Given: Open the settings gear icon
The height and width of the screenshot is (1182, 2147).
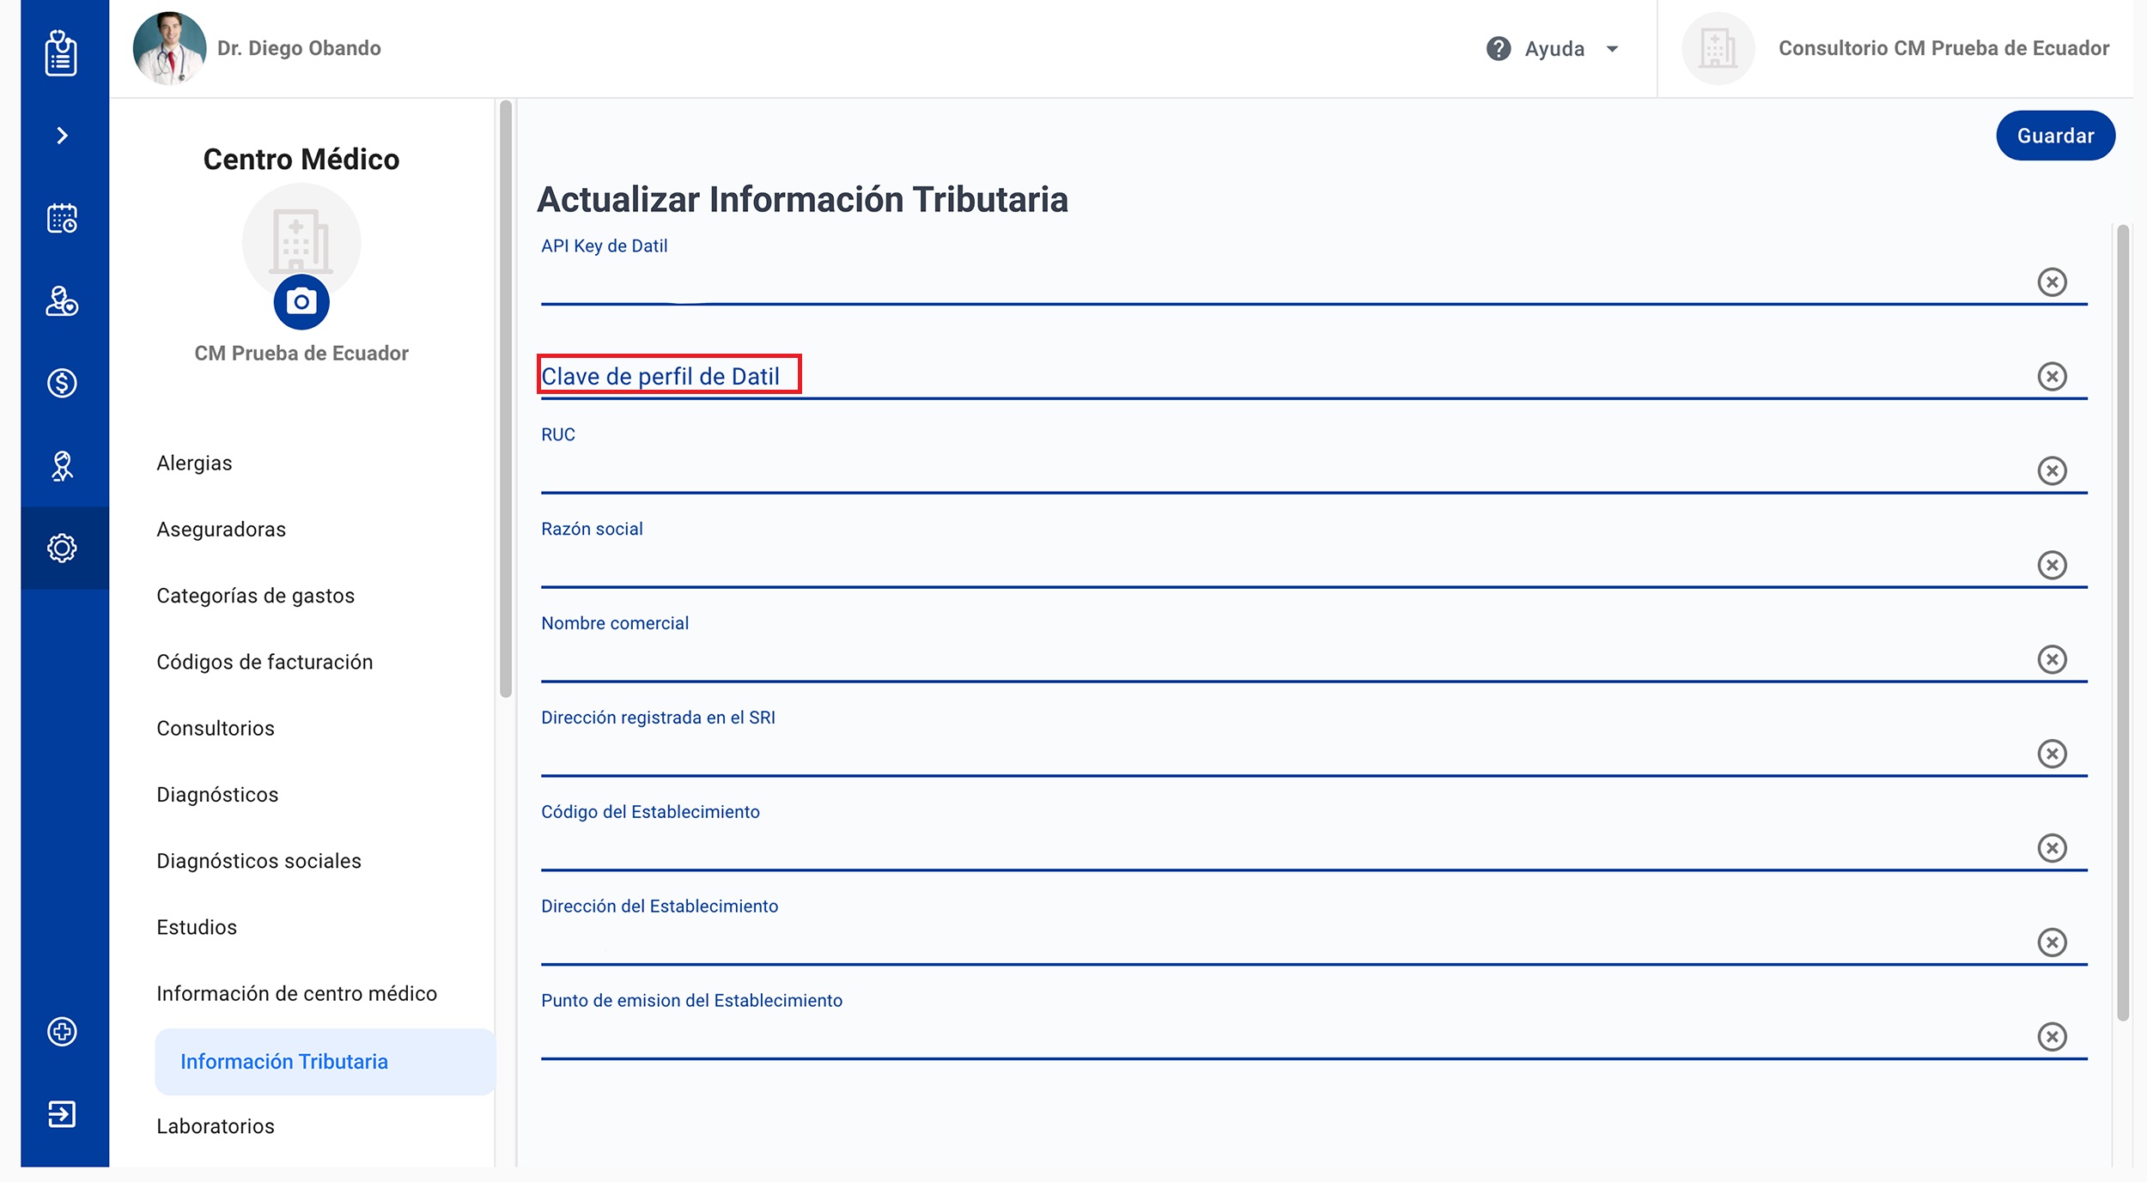Looking at the screenshot, I should click(62, 548).
